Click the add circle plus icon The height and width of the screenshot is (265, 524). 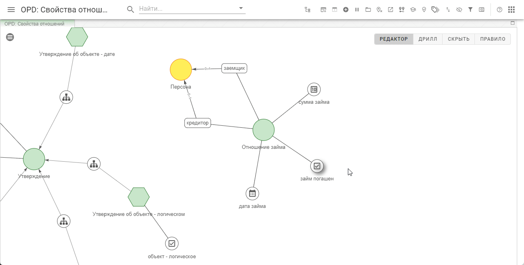coord(346,10)
